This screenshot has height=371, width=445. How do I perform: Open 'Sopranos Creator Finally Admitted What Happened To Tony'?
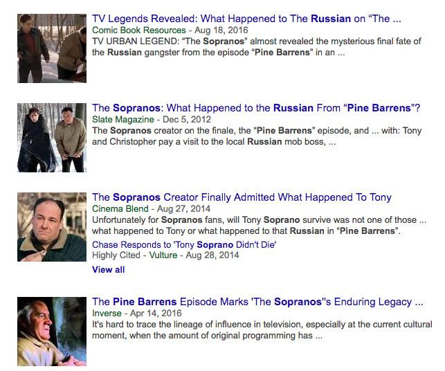coord(242,198)
